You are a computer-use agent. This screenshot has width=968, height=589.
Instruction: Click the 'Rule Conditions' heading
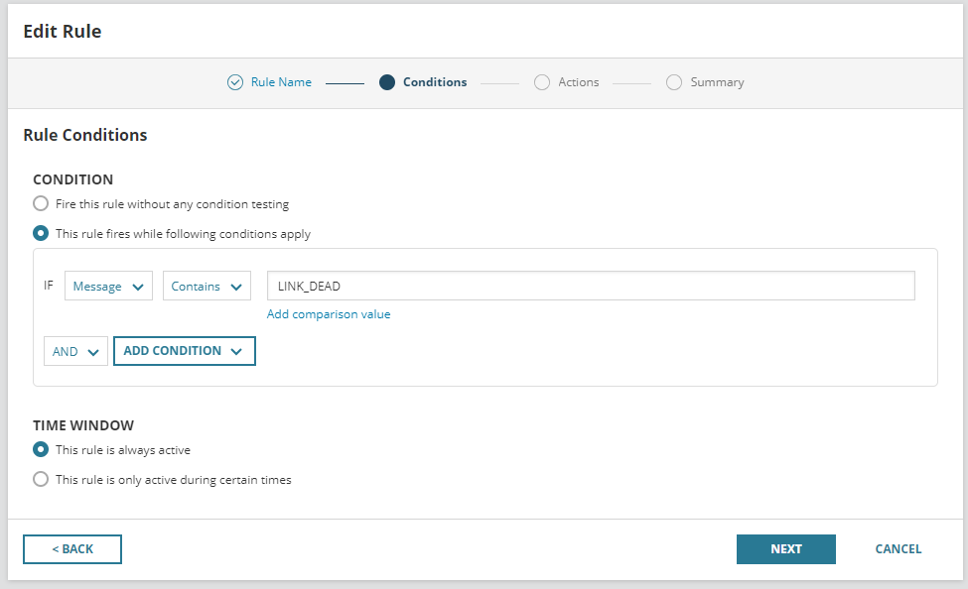[85, 135]
